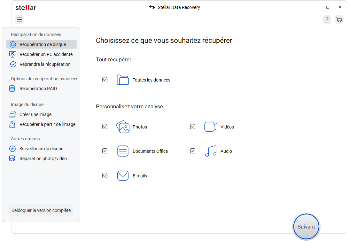Screen dimensions: 349x241
Task: Uncheck the Vidéos checkbox
Action: [193, 127]
